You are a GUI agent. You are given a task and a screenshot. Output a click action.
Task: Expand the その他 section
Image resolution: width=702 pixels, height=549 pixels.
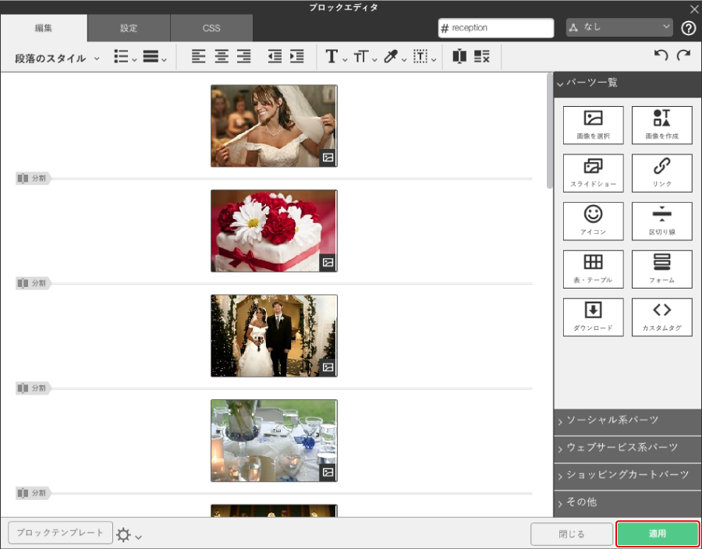(627, 503)
